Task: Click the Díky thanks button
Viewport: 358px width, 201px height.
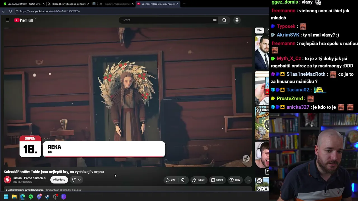Action: [235, 180]
